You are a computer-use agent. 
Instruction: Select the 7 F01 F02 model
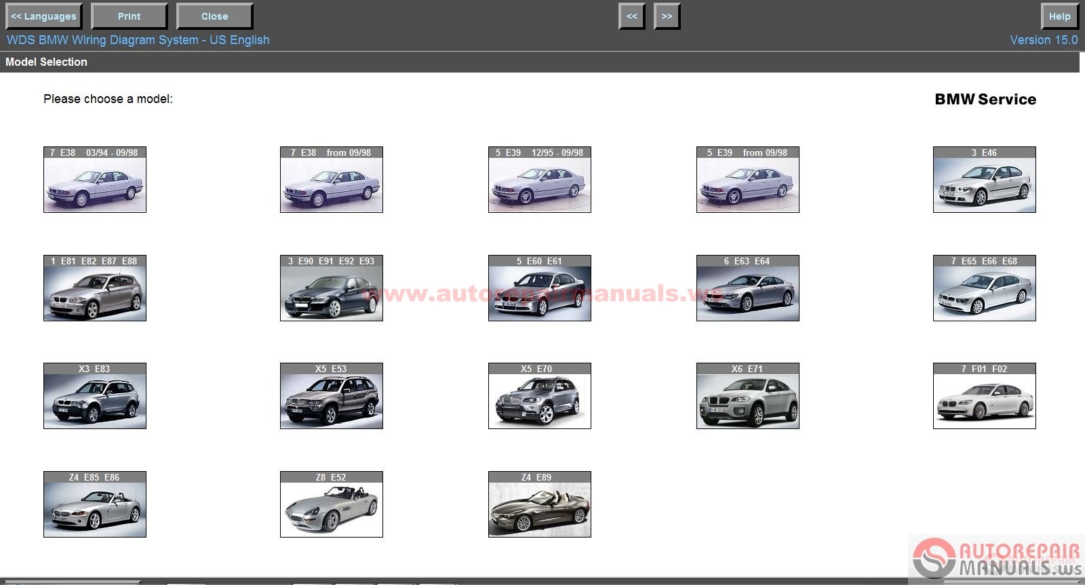click(x=985, y=396)
